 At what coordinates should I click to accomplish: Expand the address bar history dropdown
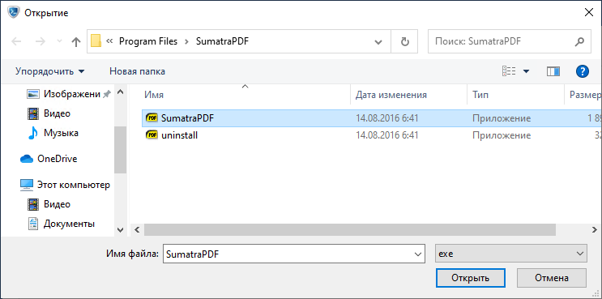click(378, 41)
